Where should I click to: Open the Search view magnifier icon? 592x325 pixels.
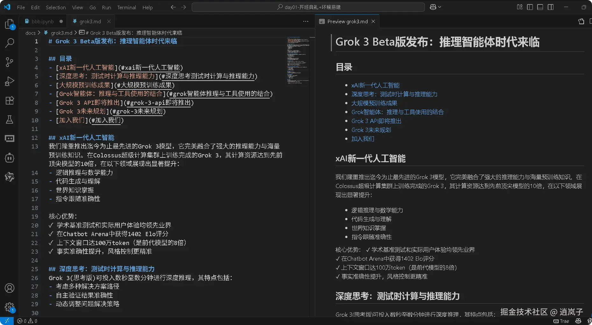(10, 43)
